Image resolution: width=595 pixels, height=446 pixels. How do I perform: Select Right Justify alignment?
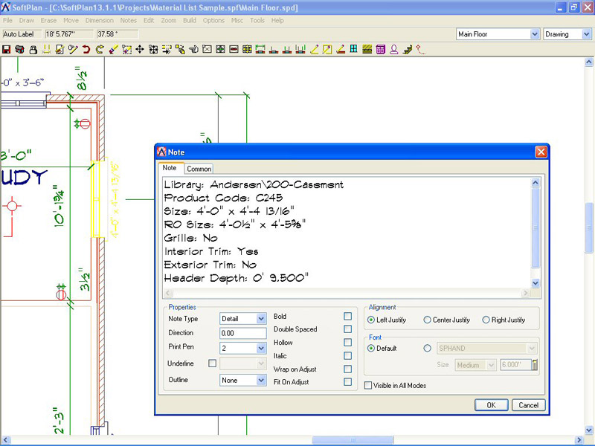coord(486,320)
